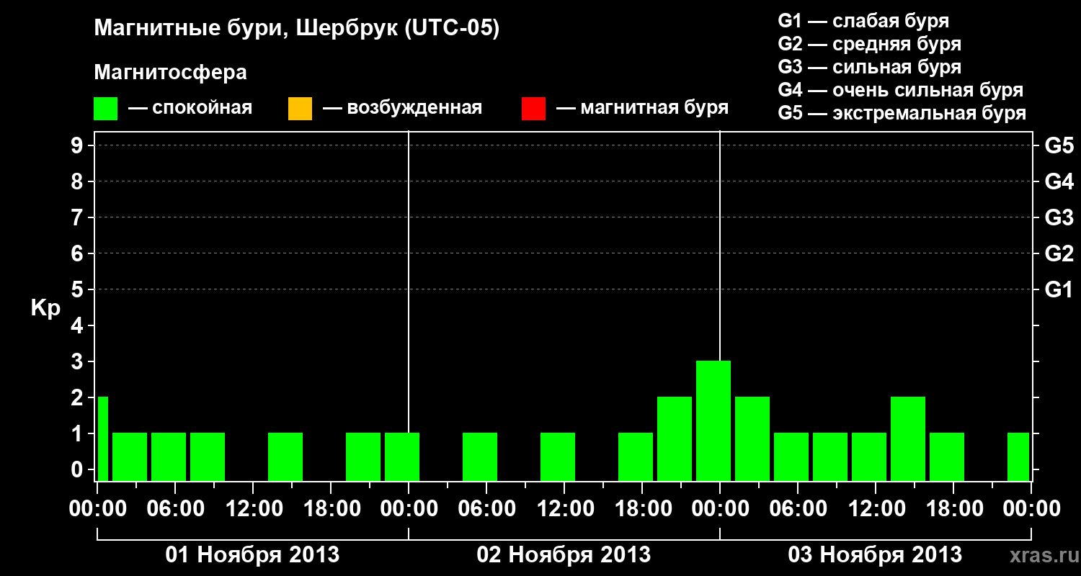This screenshot has width=1081, height=576.
Task: Click the date label 02 Ноября 2013
Action: 564,554
